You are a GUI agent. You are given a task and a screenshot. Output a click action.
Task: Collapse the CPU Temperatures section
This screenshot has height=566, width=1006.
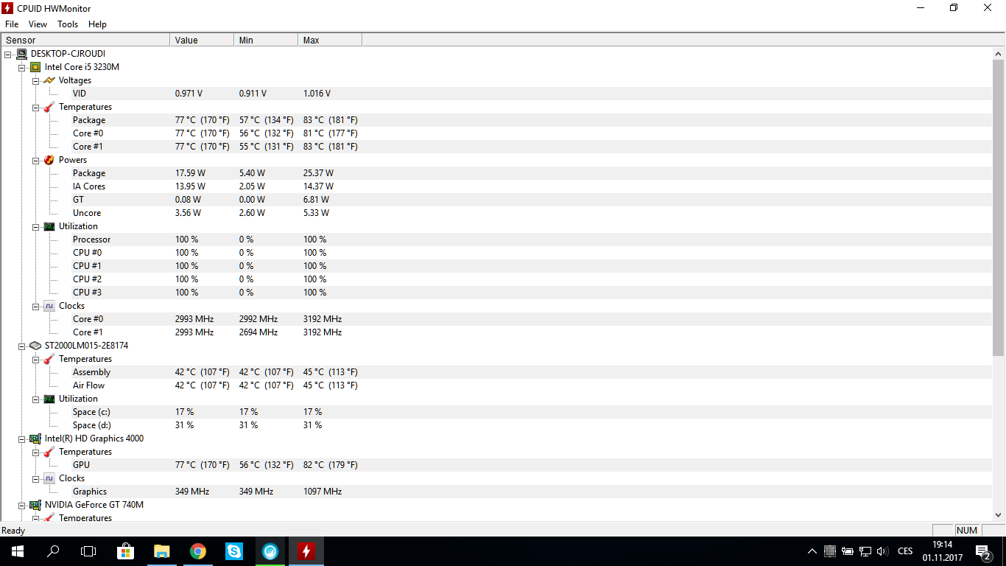point(35,107)
